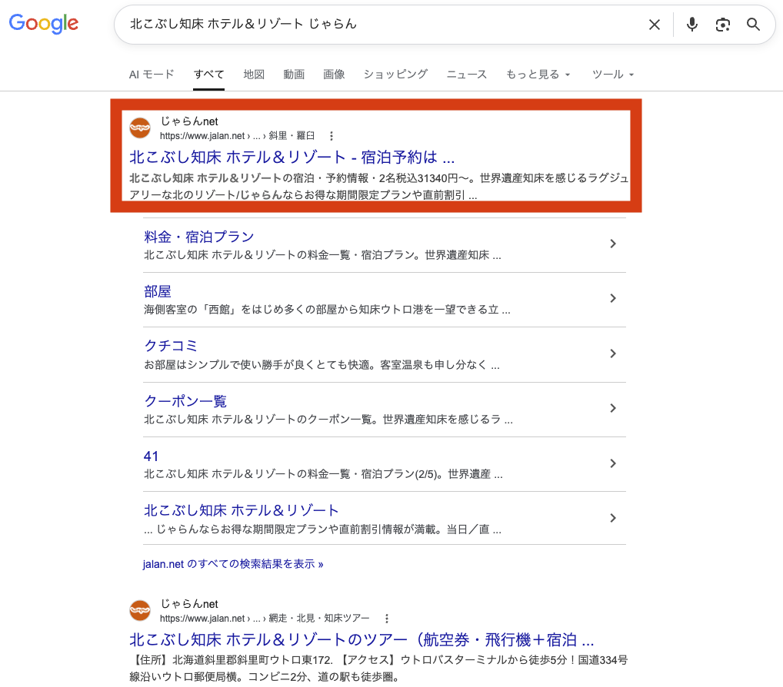This screenshot has height=687, width=783.
Task: Select the すべて tab
Action: click(x=208, y=75)
